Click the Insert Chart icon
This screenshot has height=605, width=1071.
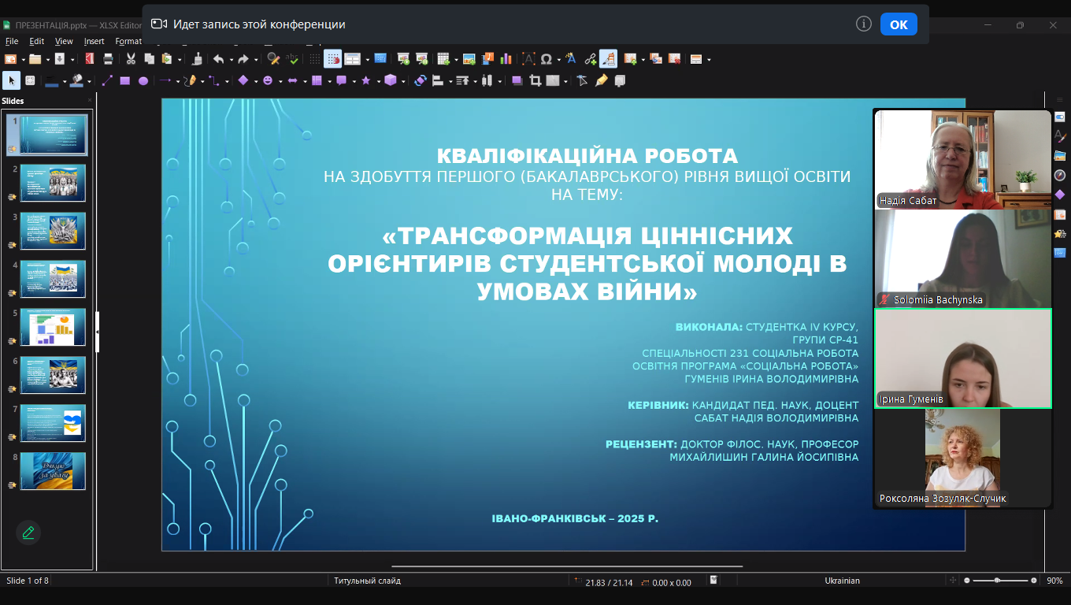506,59
